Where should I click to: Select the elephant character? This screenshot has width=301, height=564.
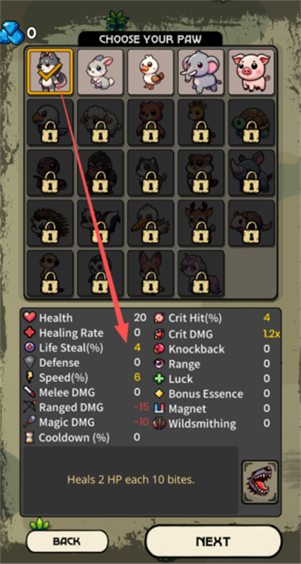pyautogui.click(x=201, y=71)
